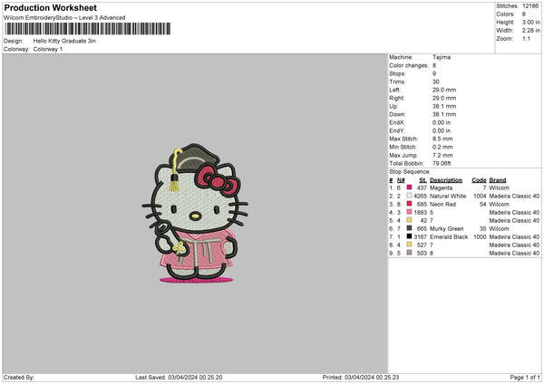The width and height of the screenshot is (544, 384).
Task: Select the "Natural White" description text
Action: click(x=448, y=196)
